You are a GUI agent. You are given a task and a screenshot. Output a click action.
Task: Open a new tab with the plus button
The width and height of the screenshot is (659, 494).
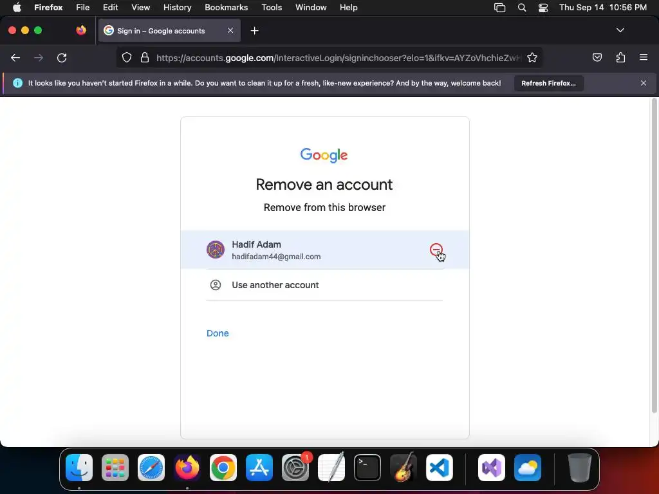[x=254, y=31]
